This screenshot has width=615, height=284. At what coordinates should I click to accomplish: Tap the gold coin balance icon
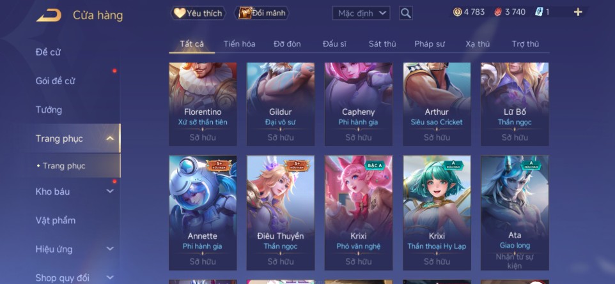click(x=457, y=12)
